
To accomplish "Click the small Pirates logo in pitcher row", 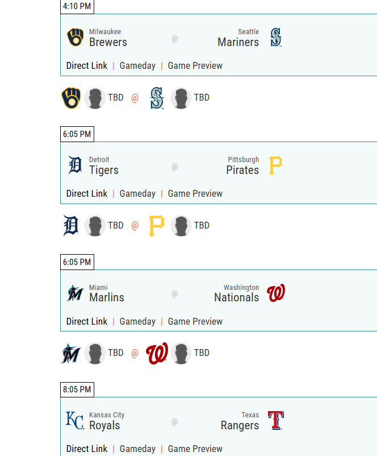I will pos(157,226).
